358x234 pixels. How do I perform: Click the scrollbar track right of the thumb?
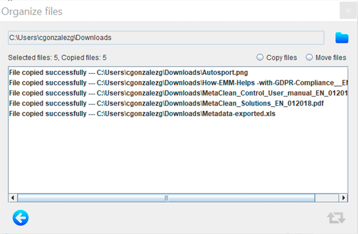[x=327, y=198]
